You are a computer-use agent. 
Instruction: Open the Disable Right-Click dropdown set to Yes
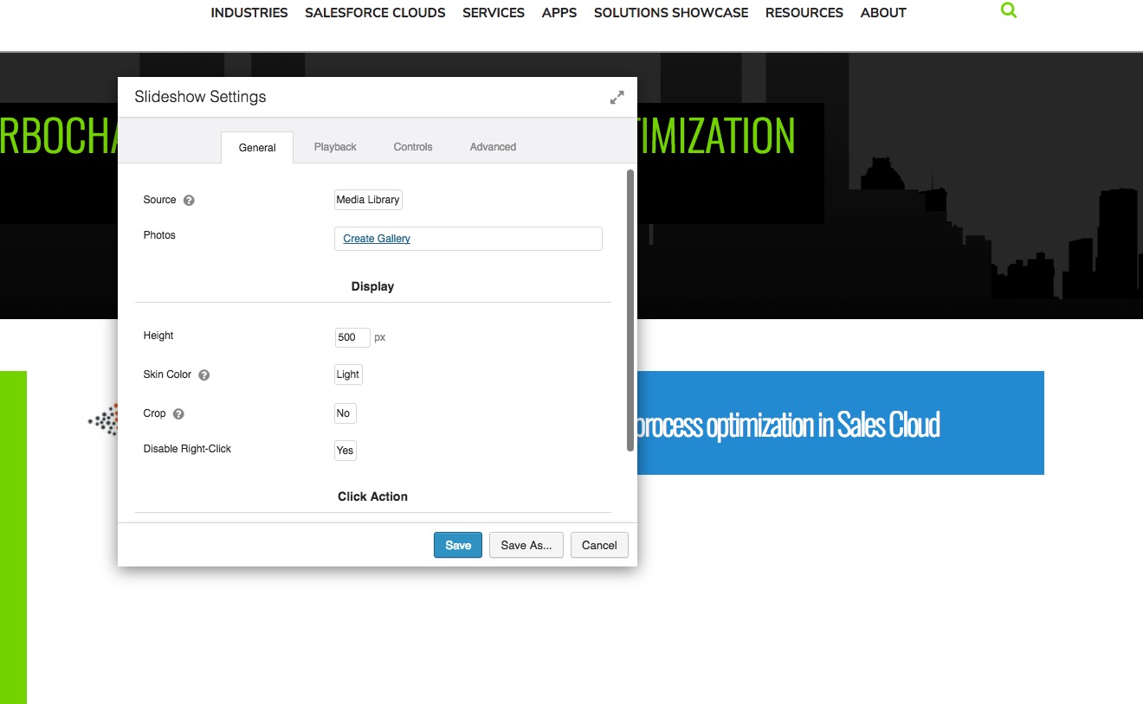(345, 451)
